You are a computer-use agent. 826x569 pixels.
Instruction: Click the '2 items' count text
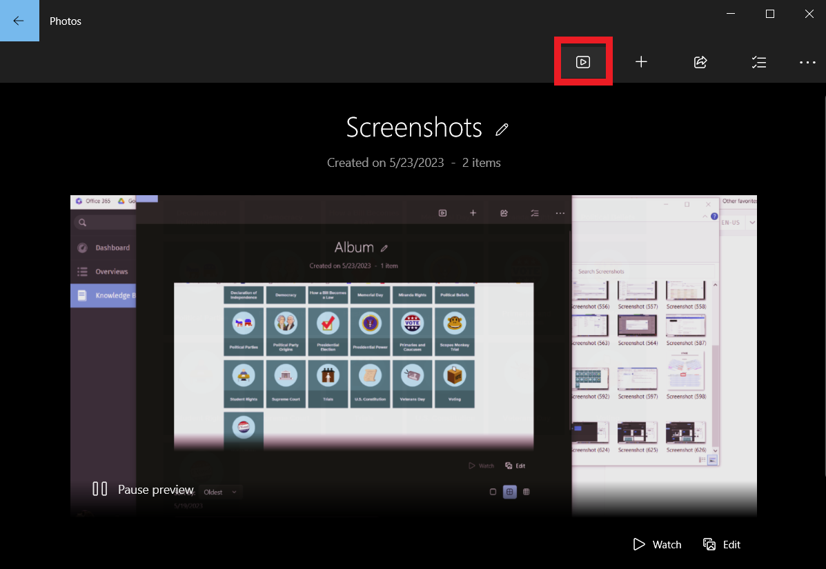[481, 163]
